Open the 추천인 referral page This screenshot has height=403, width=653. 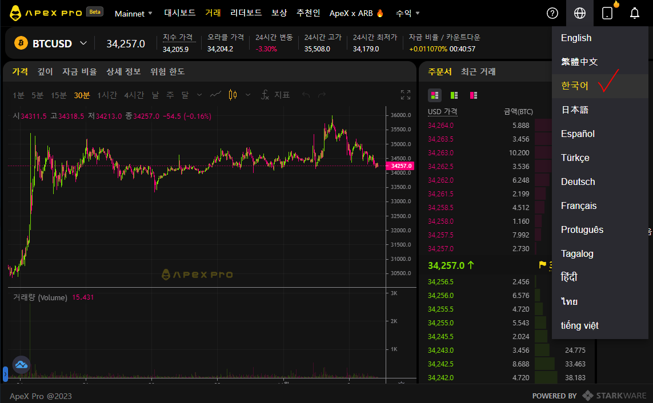(308, 13)
